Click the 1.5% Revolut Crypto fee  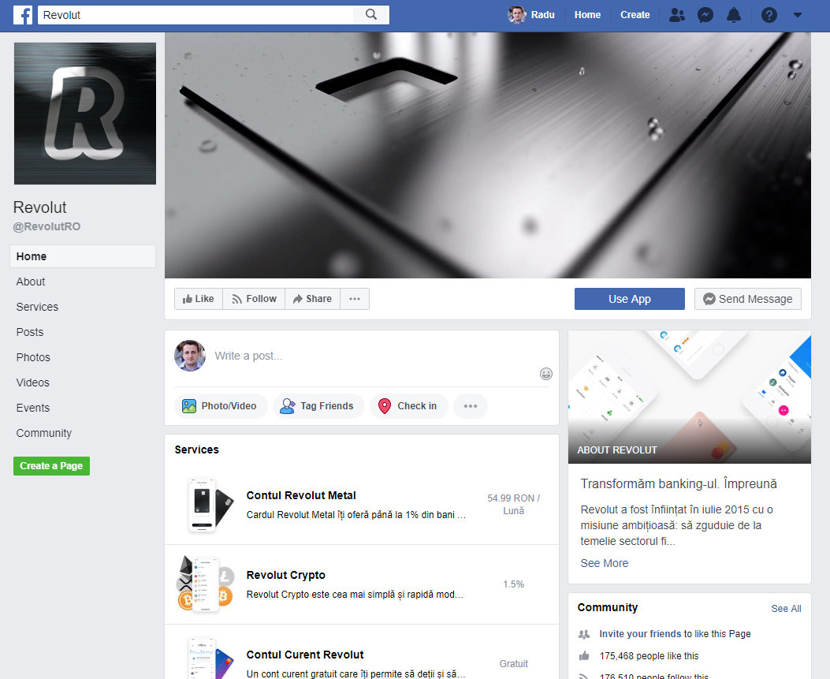[513, 584]
